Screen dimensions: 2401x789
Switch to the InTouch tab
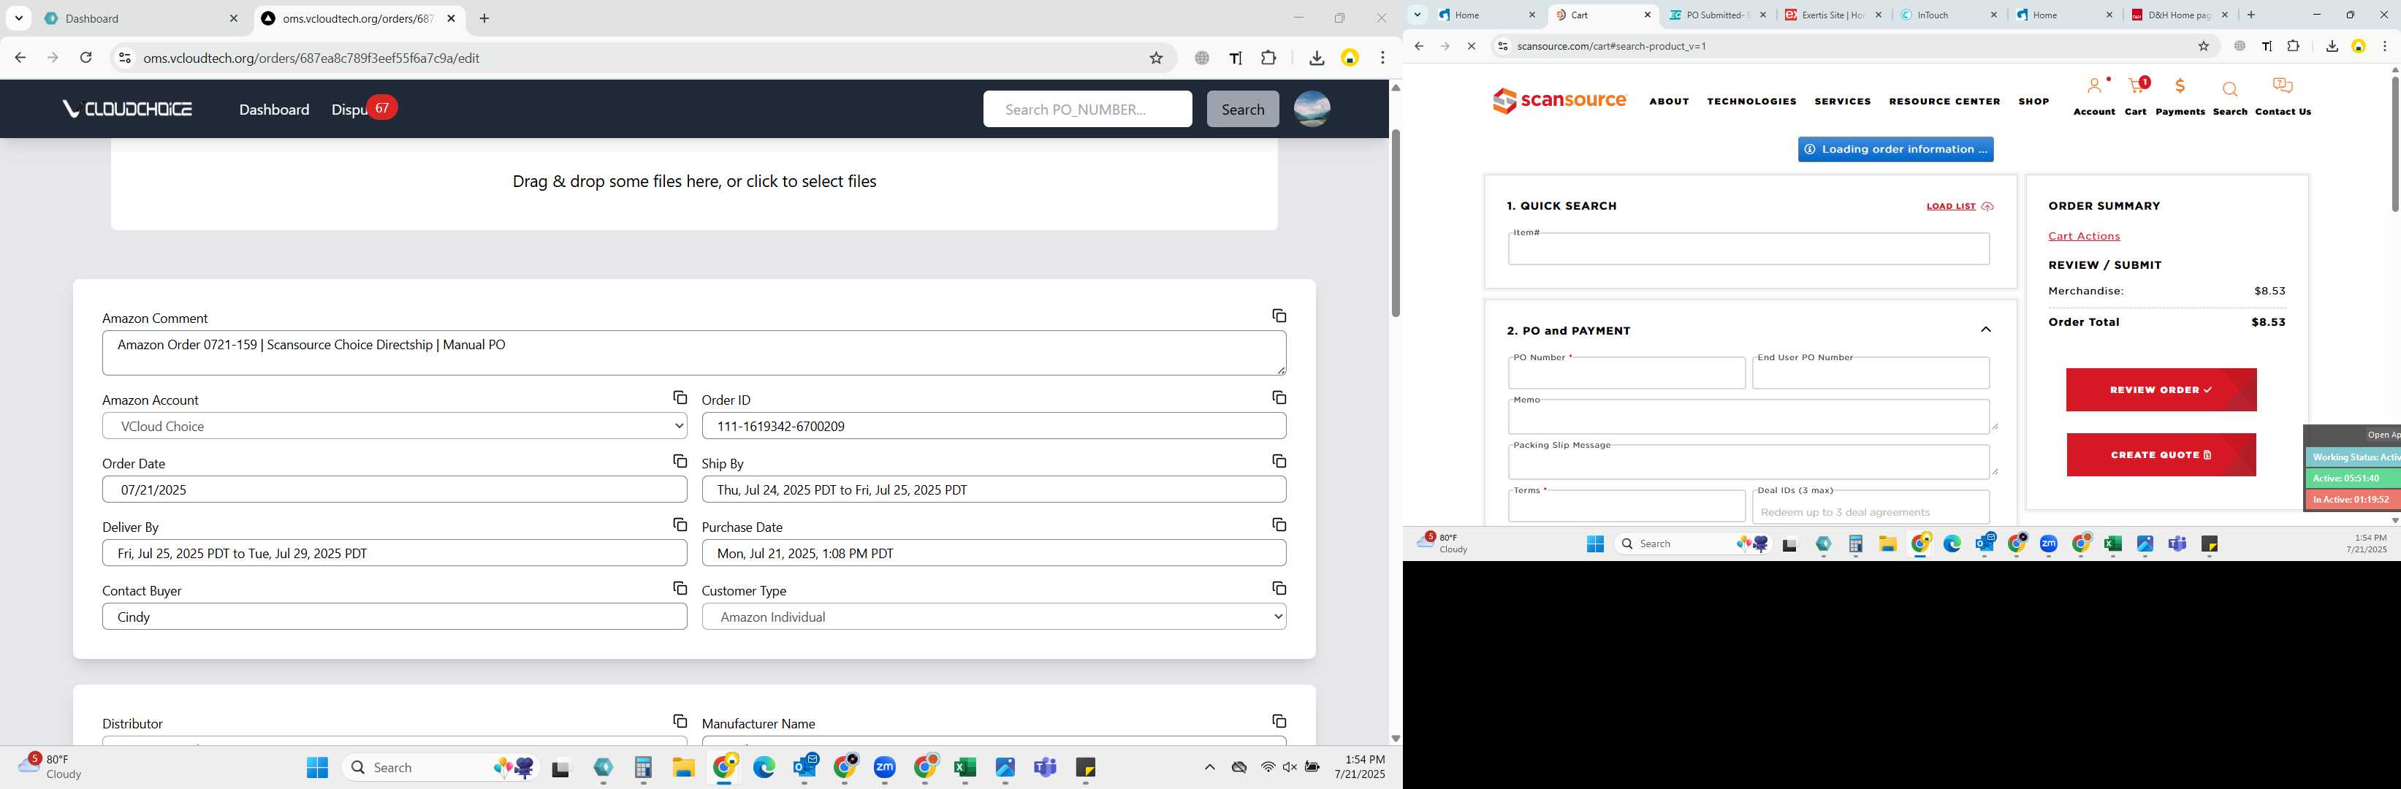[1948, 15]
